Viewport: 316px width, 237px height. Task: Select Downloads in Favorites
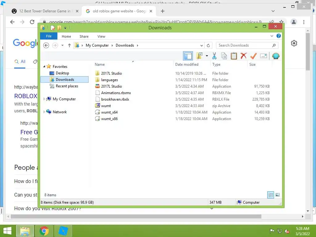tap(64, 80)
